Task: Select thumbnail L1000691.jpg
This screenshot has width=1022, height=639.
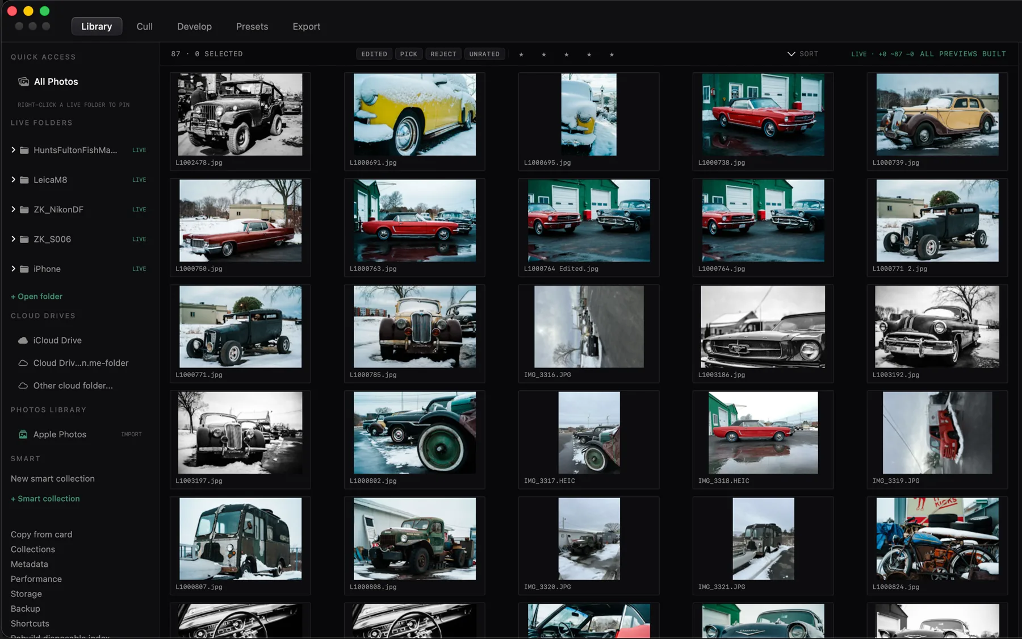Action: coord(414,114)
